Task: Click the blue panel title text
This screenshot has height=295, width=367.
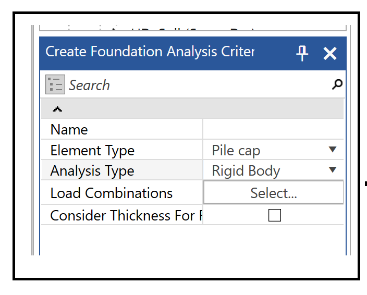Action: pos(150,52)
